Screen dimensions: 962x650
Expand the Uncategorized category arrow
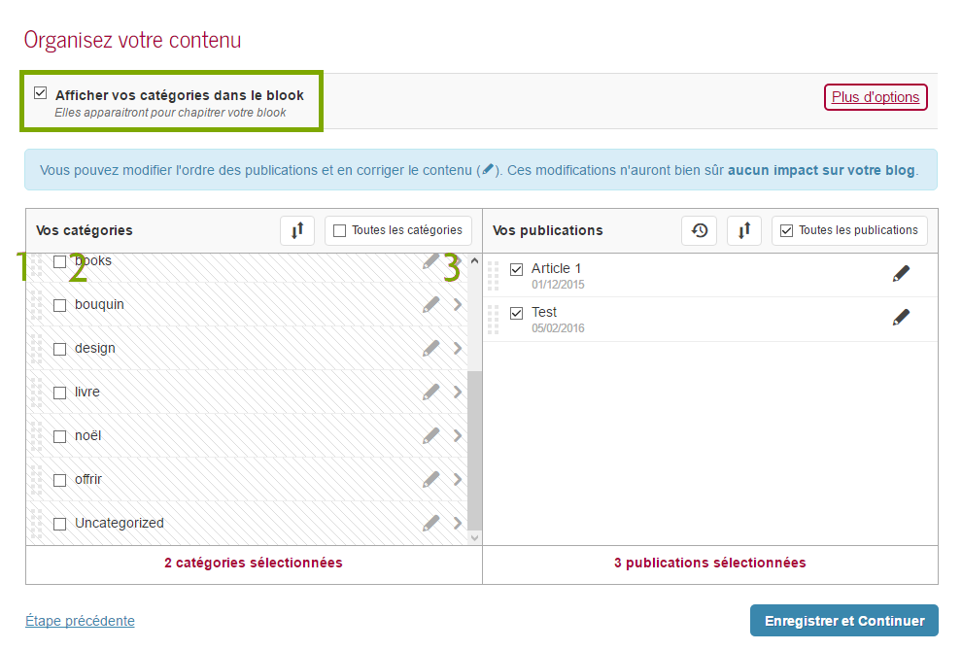coord(458,523)
